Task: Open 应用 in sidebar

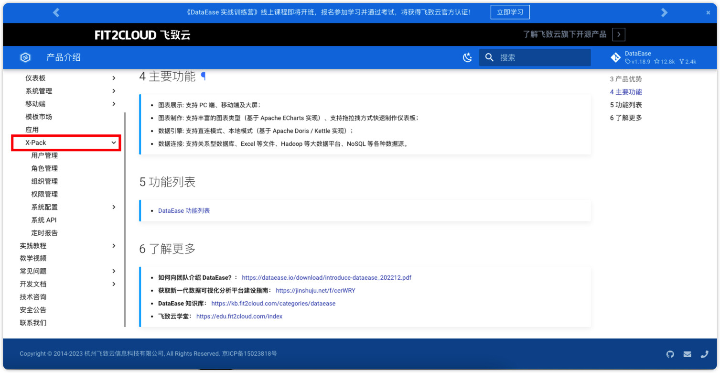Action: [x=32, y=130]
